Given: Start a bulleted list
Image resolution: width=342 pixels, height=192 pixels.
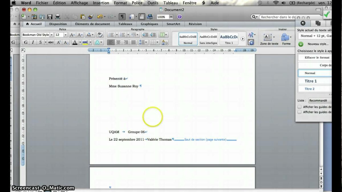Looking at the screenshot, I should pos(111,35).
